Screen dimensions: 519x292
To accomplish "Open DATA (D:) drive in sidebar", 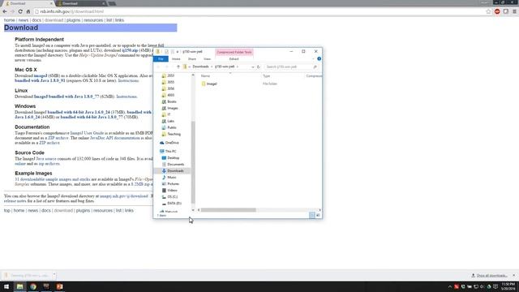I will 171,204.
